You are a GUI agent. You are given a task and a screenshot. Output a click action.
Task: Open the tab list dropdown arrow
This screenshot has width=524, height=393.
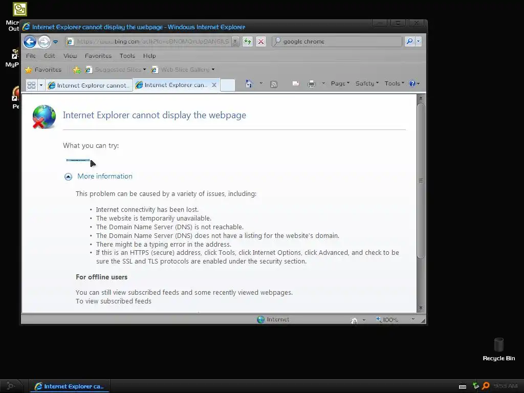41,85
